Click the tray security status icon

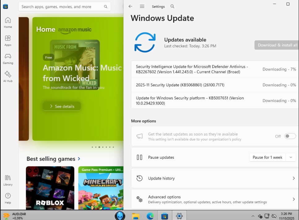260,216
